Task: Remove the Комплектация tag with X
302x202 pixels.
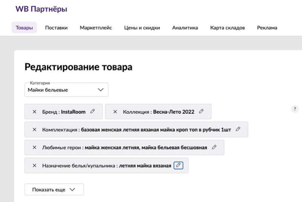Action: tap(34, 130)
